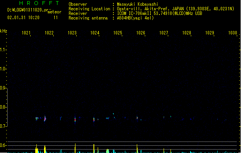Click the date 02.01.31 10:20
This screenshot has width=241, height=153.
tap(23, 18)
